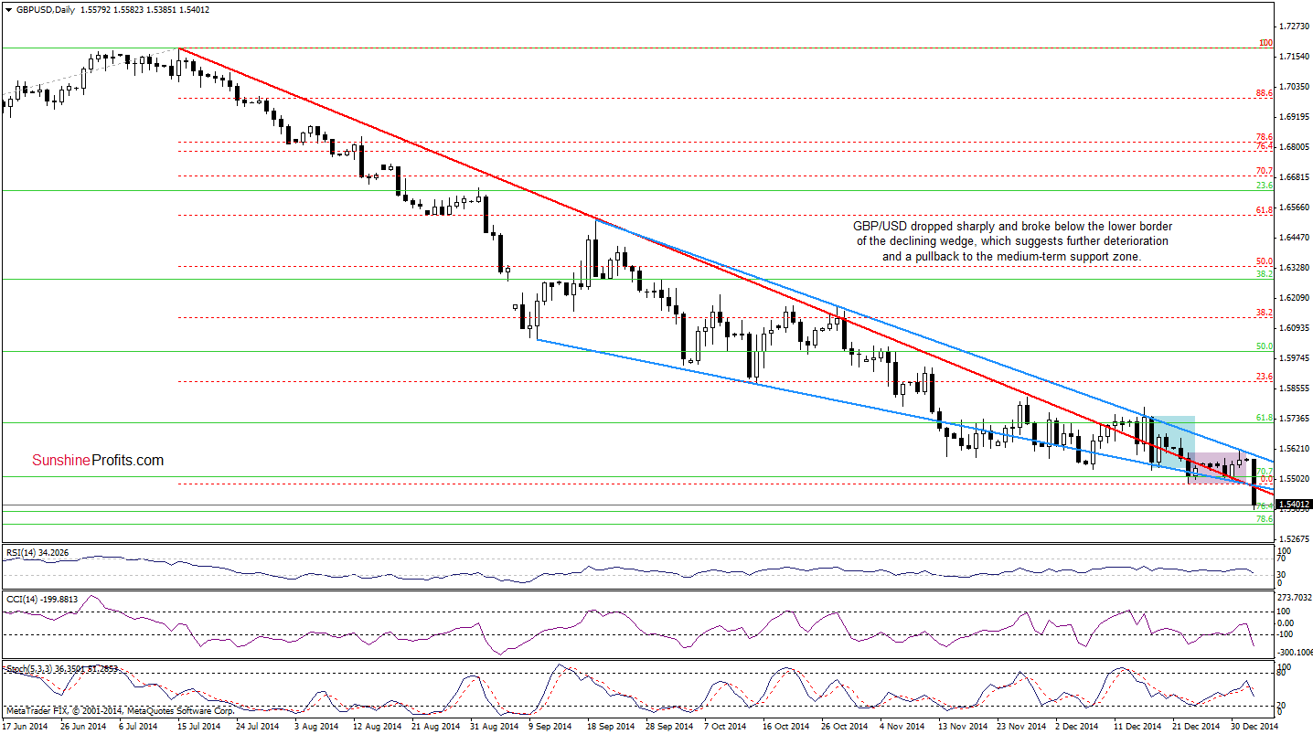Click the 11 Dec 2014 date label

point(1137,726)
